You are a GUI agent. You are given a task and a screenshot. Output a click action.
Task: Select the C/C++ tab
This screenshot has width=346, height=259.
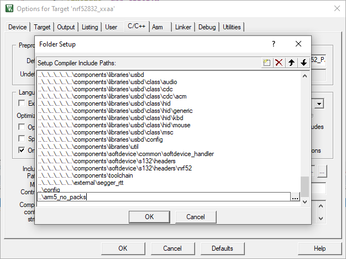[x=137, y=27]
